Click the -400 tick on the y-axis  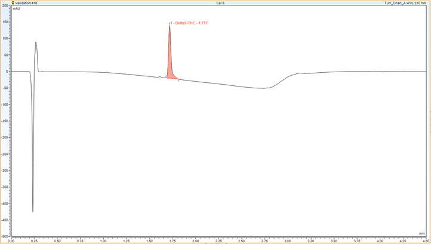(x=6, y=203)
